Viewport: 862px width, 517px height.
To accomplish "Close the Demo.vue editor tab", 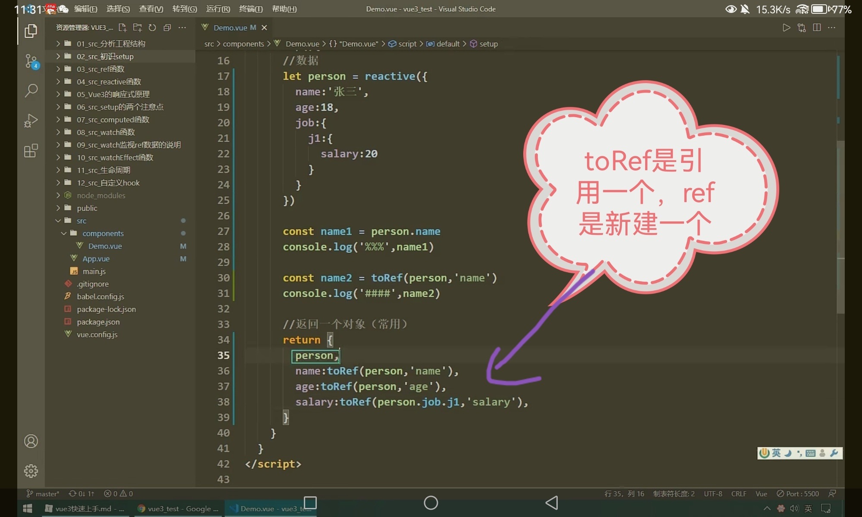I will click(x=264, y=28).
